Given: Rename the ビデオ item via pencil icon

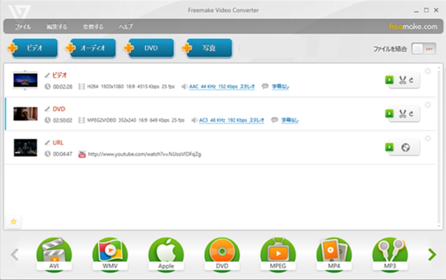Looking at the screenshot, I should 47,76.
